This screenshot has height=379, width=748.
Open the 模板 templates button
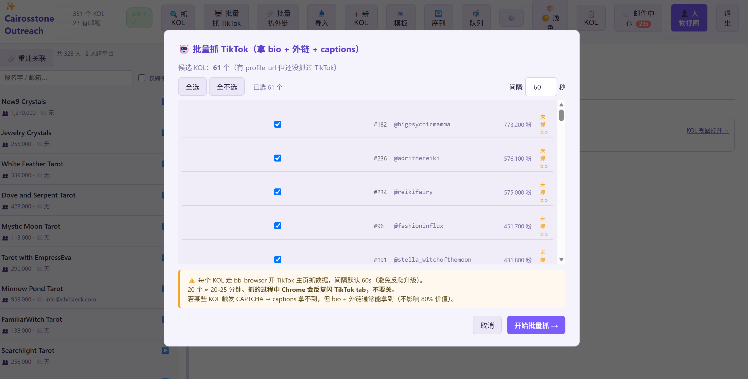click(x=401, y=18)
